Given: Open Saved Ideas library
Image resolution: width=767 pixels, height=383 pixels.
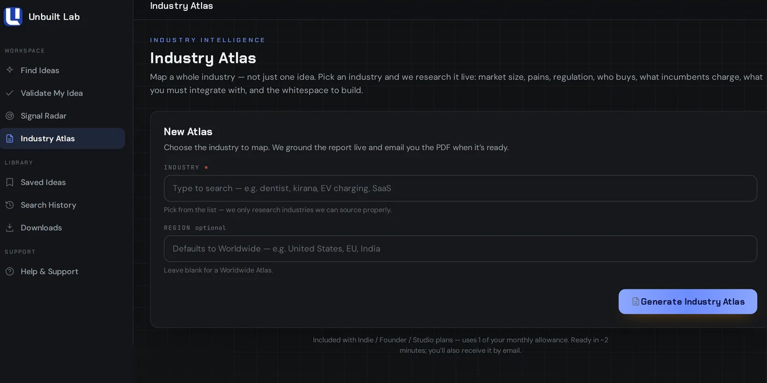Looking at the screenshot, I should coord(62,182).
